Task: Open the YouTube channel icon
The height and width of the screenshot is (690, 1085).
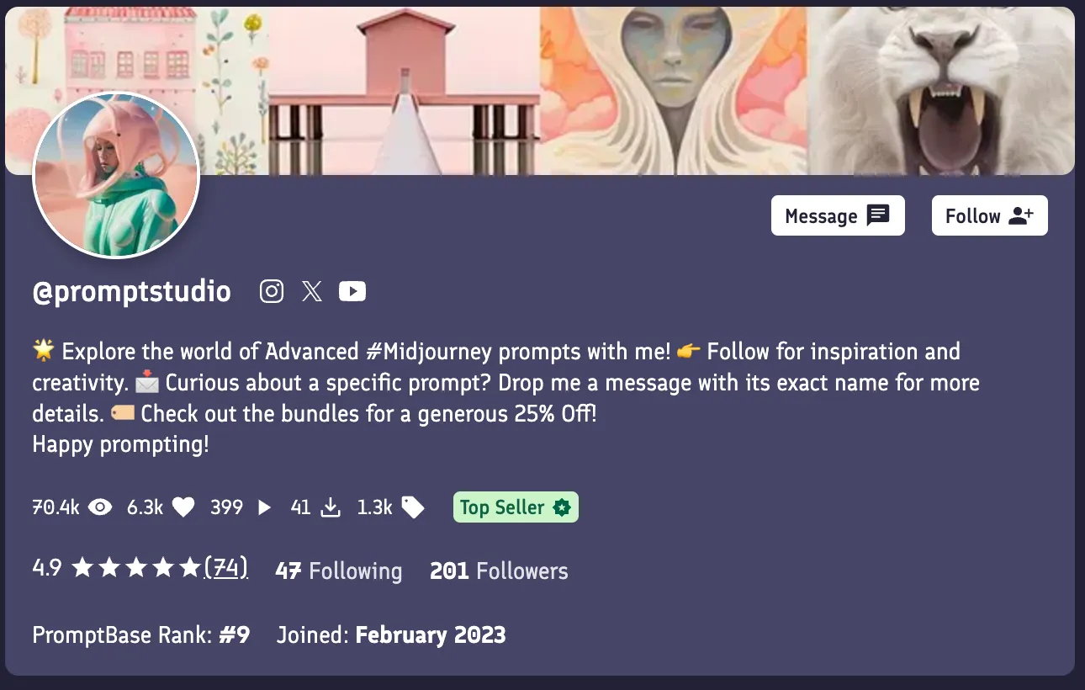Action: click(x=352, y=291)
